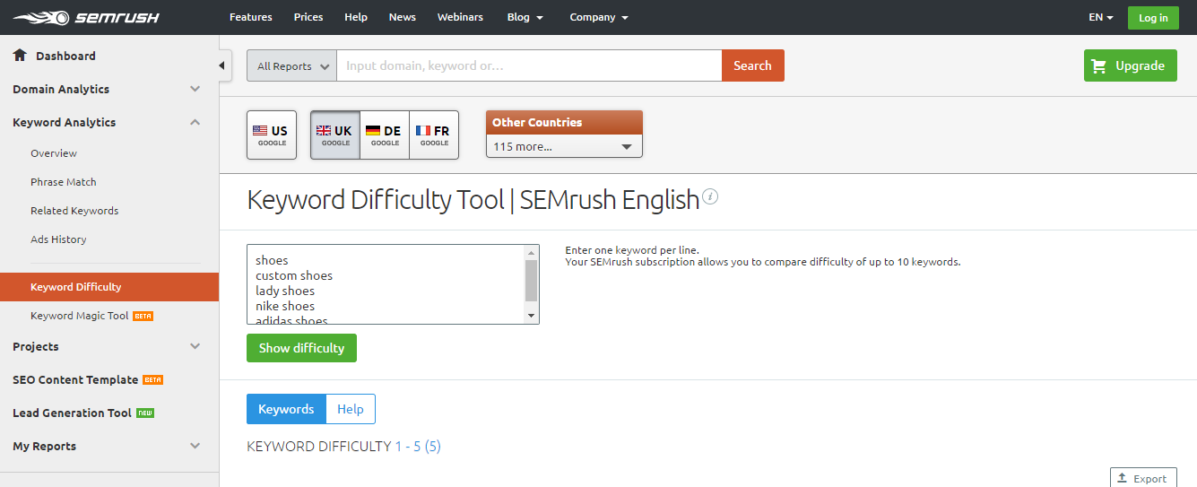
Task: Select the FR Google database
Action: click(x=434, y=135)
